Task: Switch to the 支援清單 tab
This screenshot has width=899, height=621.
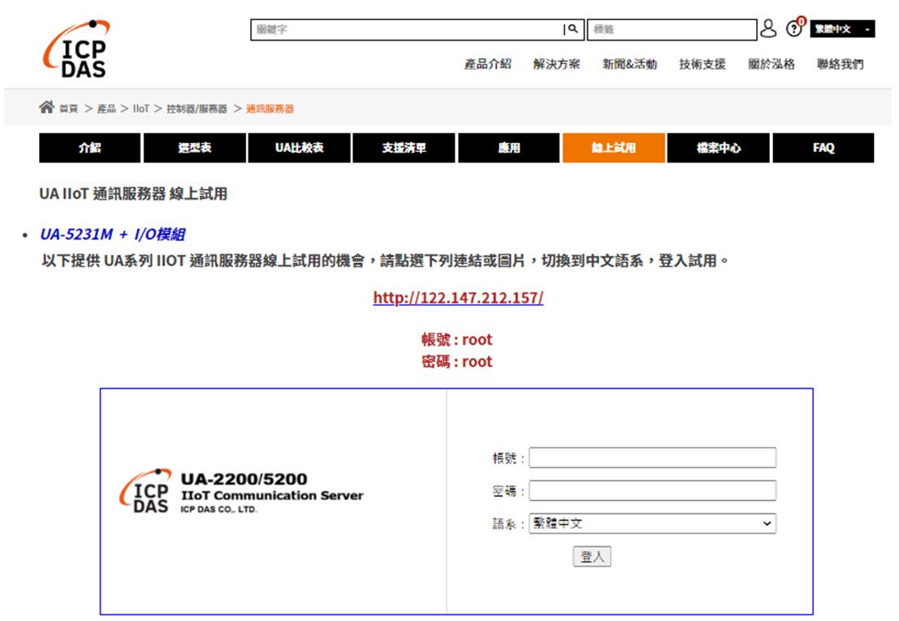Action: [x=404, y=148]
